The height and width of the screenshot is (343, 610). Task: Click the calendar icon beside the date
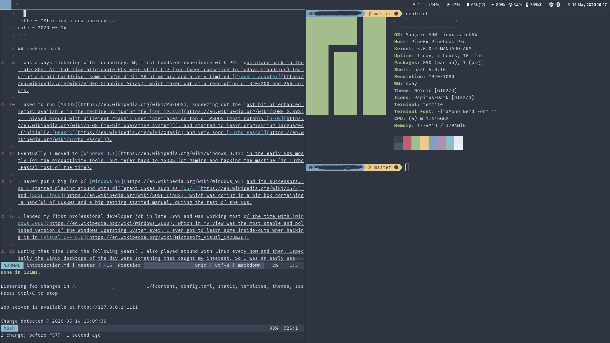point(569,5)
